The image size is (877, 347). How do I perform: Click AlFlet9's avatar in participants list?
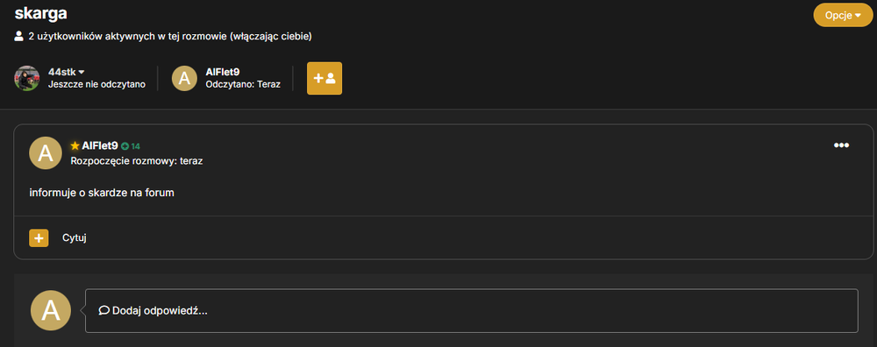click(184, 78)
